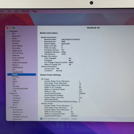Click the yellow minimize window button
This screenshot has height=134, width=134.
coord(11,28)
